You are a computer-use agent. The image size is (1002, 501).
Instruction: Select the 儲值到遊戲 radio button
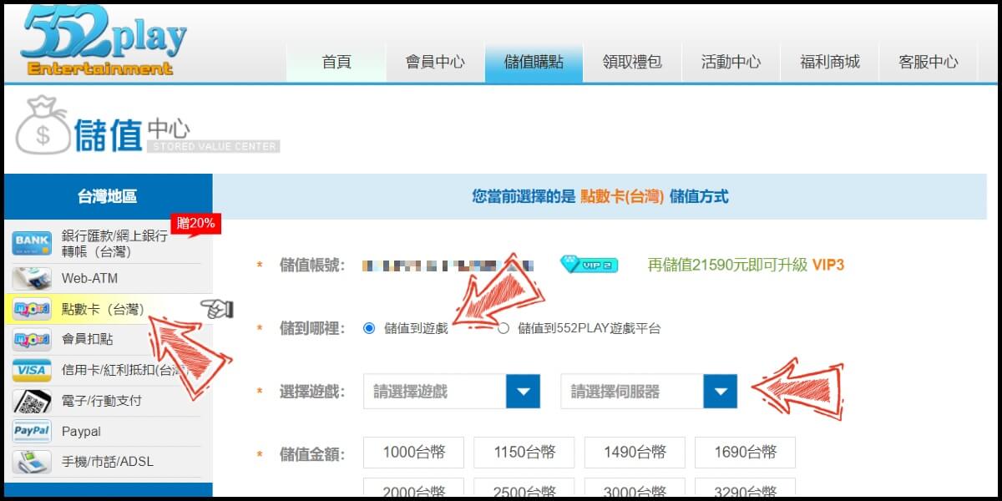[x=369, y=328]
